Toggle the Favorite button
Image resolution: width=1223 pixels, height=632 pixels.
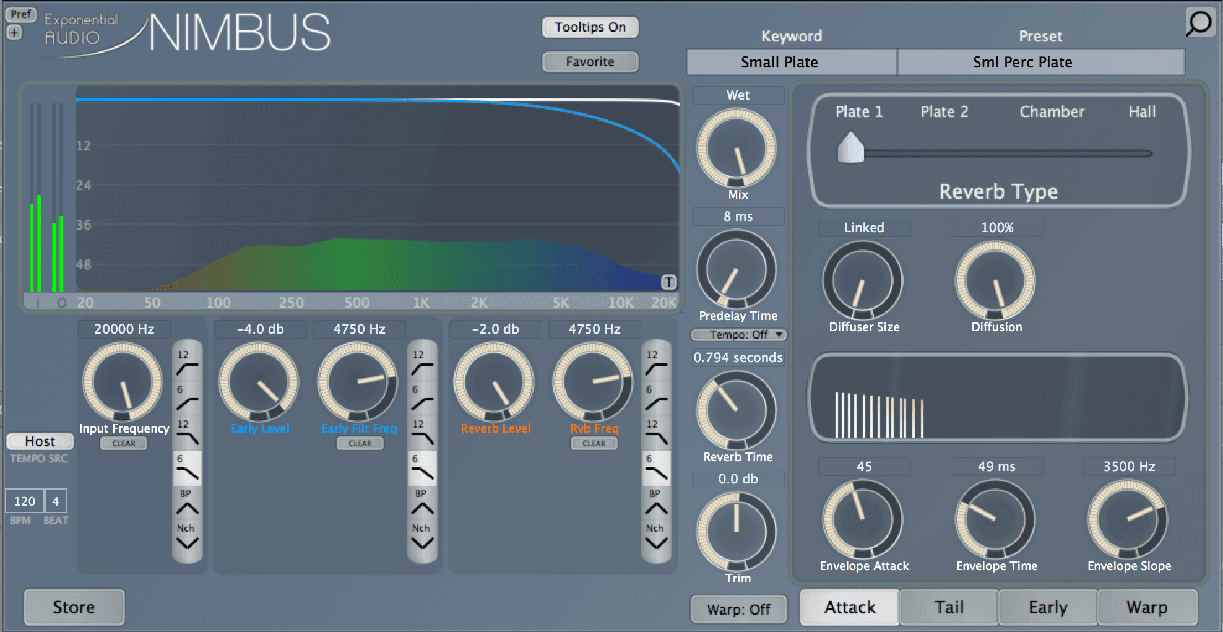click(590, 62)
